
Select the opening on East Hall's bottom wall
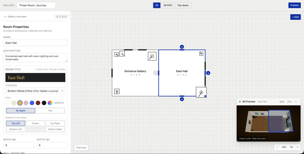click(x=182, y=96)
